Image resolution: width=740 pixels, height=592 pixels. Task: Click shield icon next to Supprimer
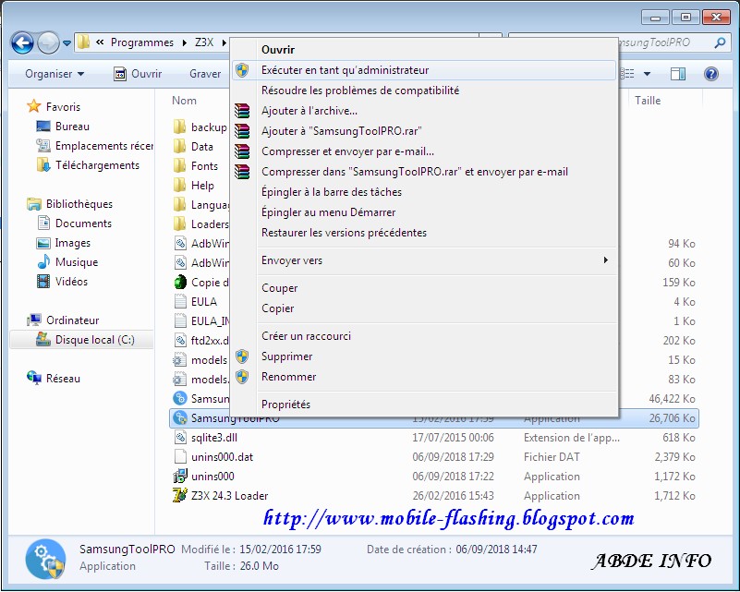tap(242, 356)
